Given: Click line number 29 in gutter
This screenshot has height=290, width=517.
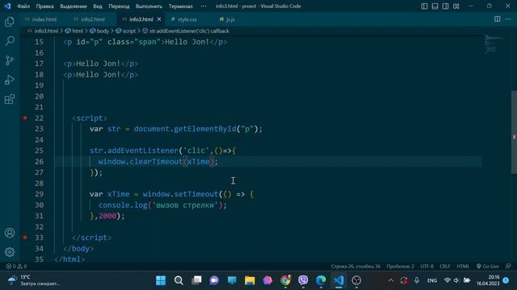Looking at the screenshot, I should coord(39,194).
